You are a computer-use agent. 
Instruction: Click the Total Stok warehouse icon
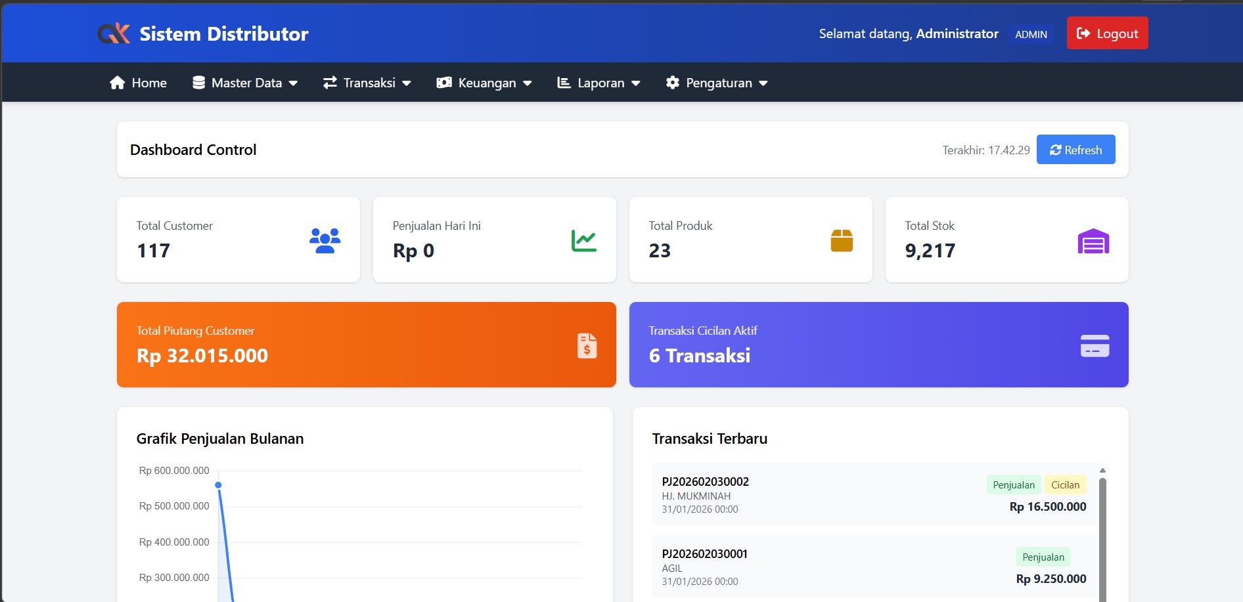pos(1093,241)
